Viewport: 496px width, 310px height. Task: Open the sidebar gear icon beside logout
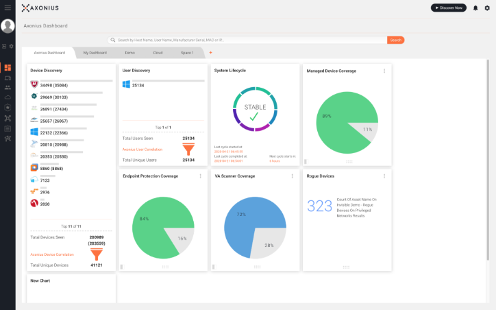[x=12, y=46]
